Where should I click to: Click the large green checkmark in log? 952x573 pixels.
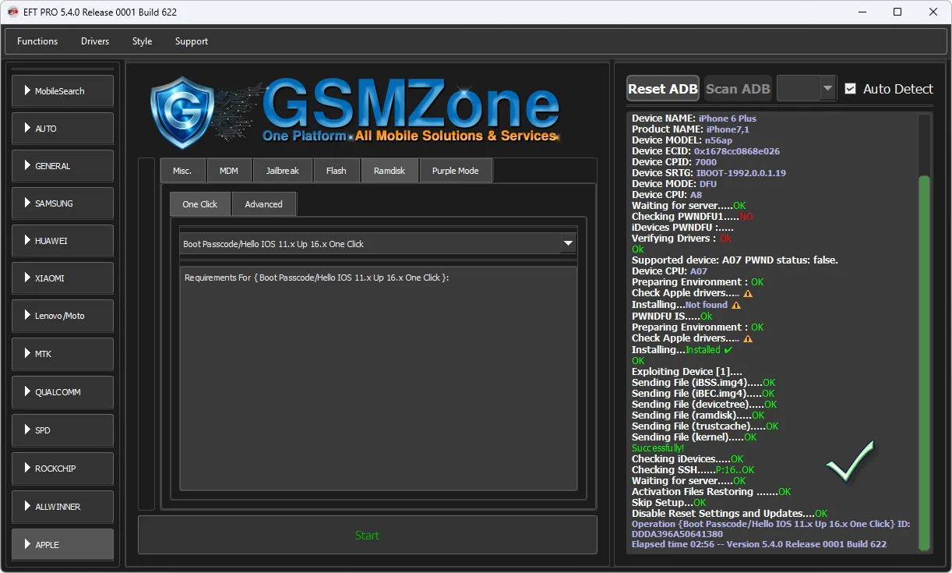[850, 461]
